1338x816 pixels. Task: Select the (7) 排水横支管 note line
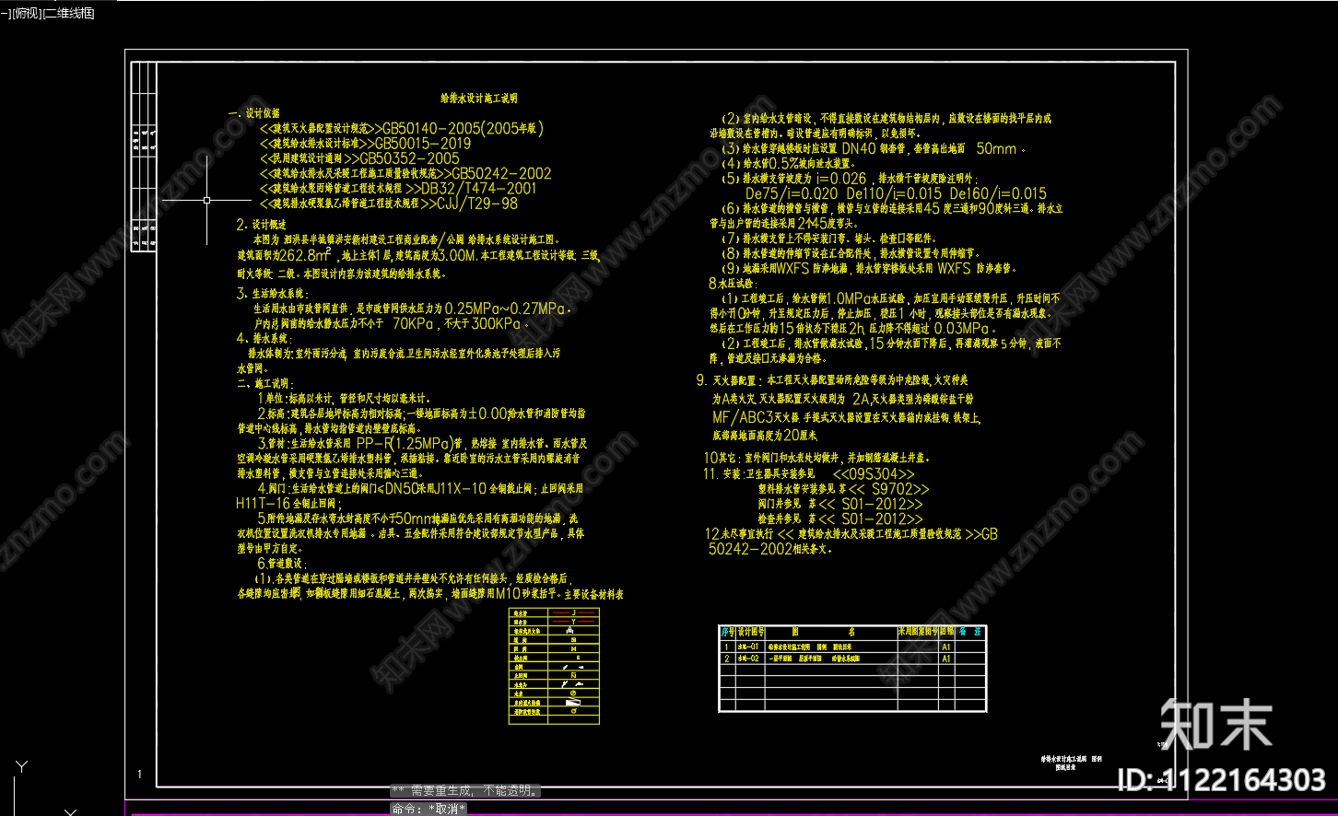pos(830,239)
